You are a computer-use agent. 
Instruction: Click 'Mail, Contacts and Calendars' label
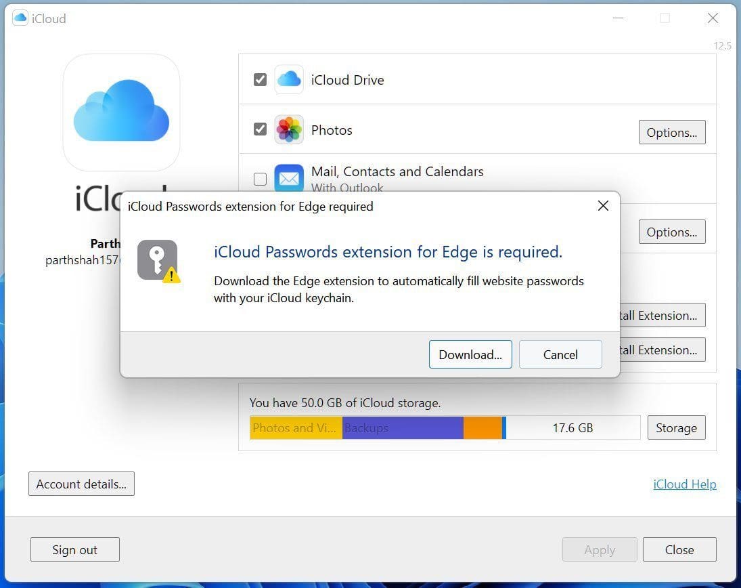[397, 171]
